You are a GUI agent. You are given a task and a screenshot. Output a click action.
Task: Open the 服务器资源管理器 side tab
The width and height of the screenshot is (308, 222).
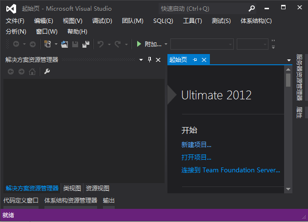point(299,77)
